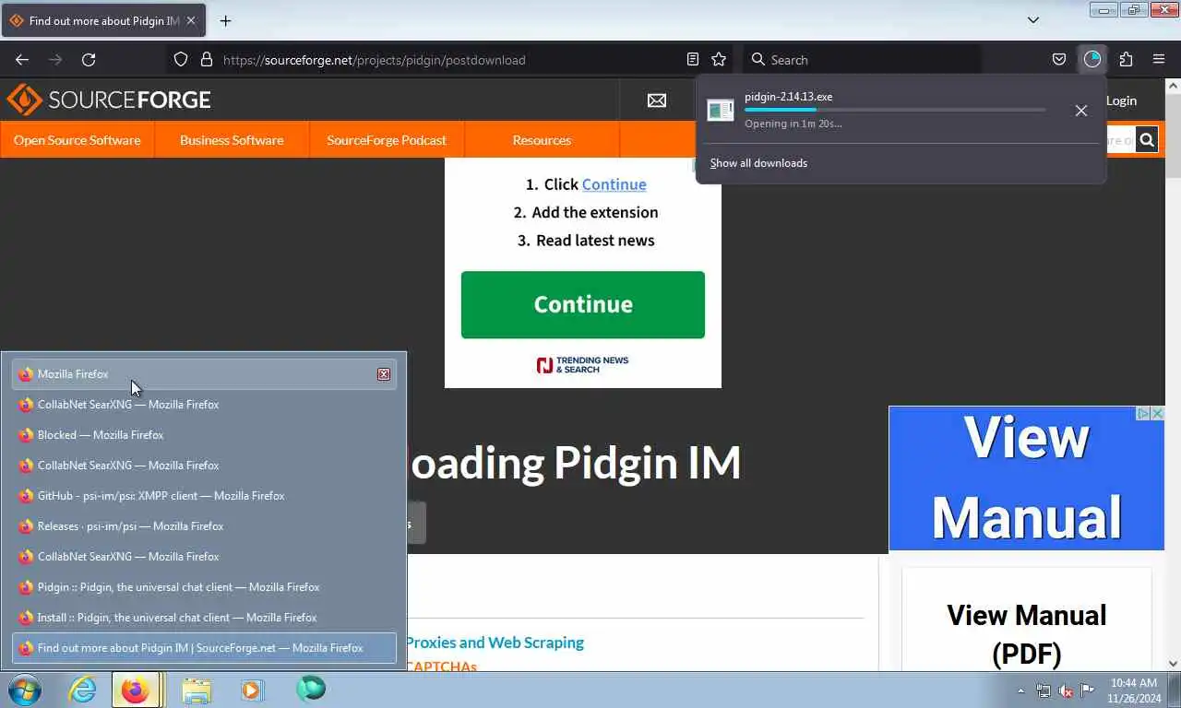Click the page vertical scrollbar thumb
Viewport: 1181px width, 708px height.
(x=1173, y=136)
